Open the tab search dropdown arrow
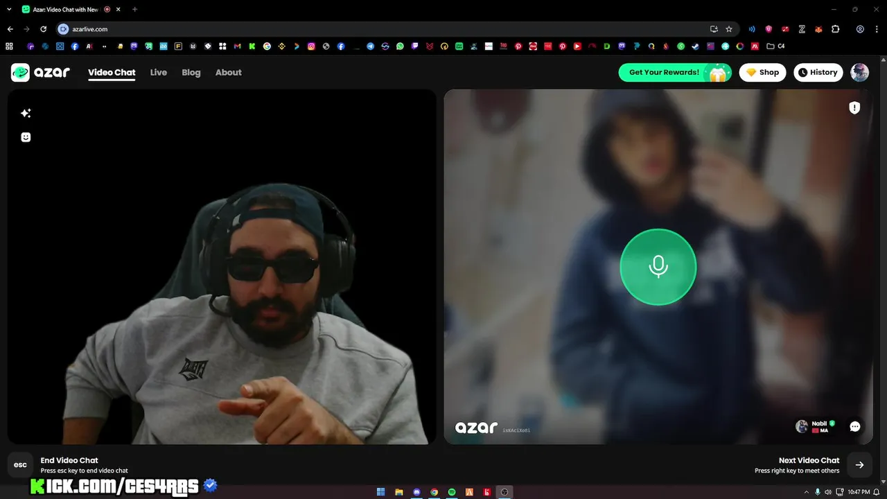Screen dimensions: 887x499 (x=9, y=9)
